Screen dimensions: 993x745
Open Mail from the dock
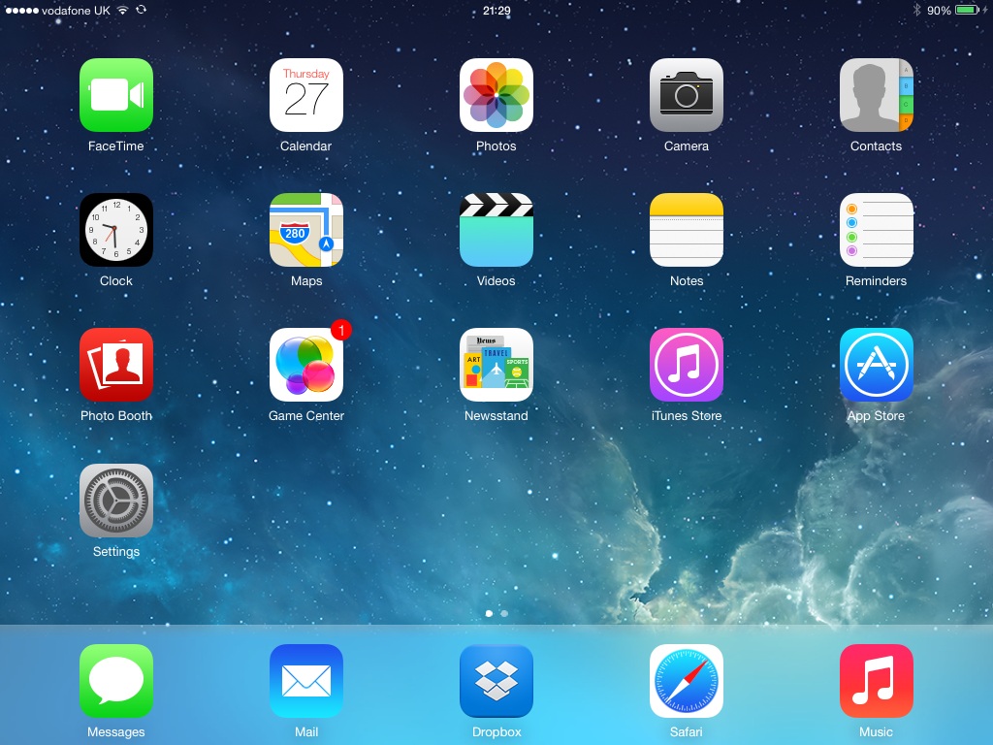305,681
